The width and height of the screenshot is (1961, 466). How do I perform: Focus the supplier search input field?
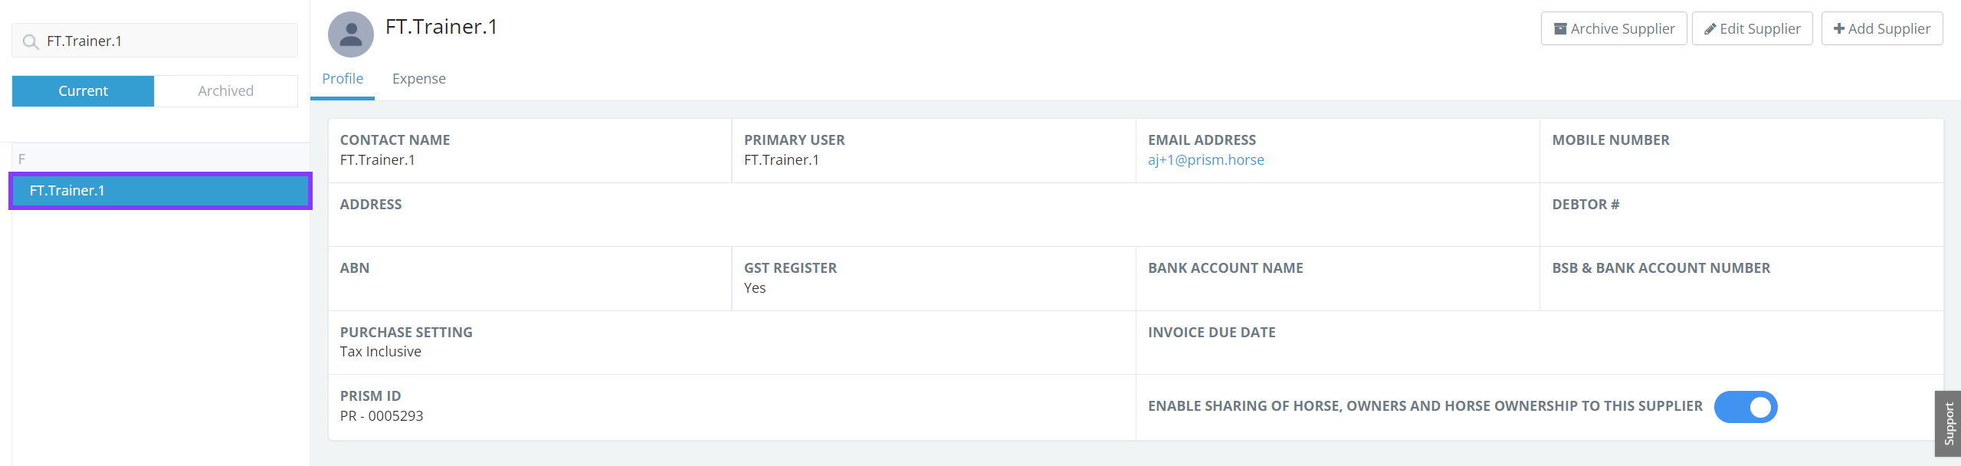(169, 41)
